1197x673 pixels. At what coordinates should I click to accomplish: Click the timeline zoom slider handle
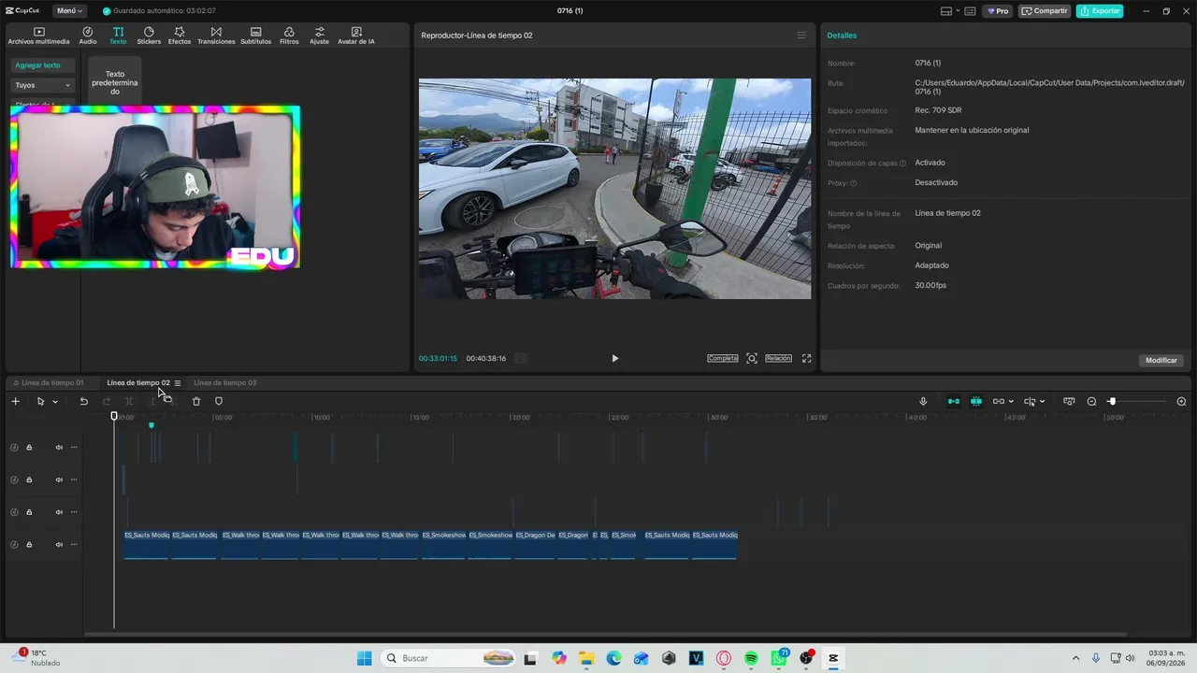[1112, 401]
